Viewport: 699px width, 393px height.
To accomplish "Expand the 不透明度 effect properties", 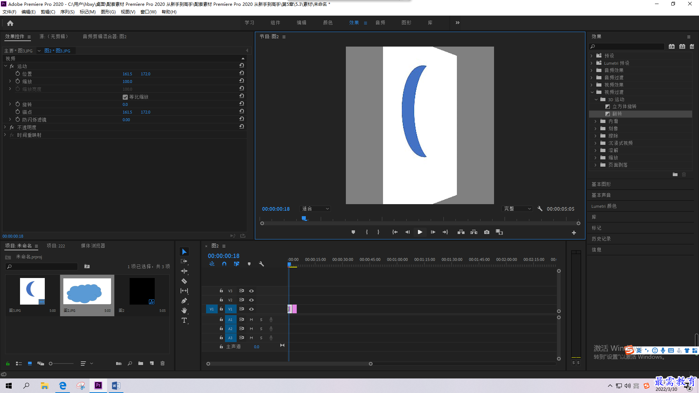I will [x=5, y=127].
